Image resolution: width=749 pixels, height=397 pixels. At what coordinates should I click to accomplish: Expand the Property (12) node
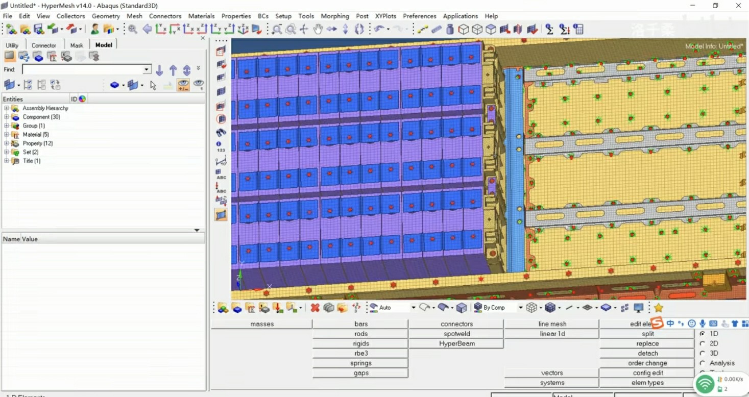7,143
